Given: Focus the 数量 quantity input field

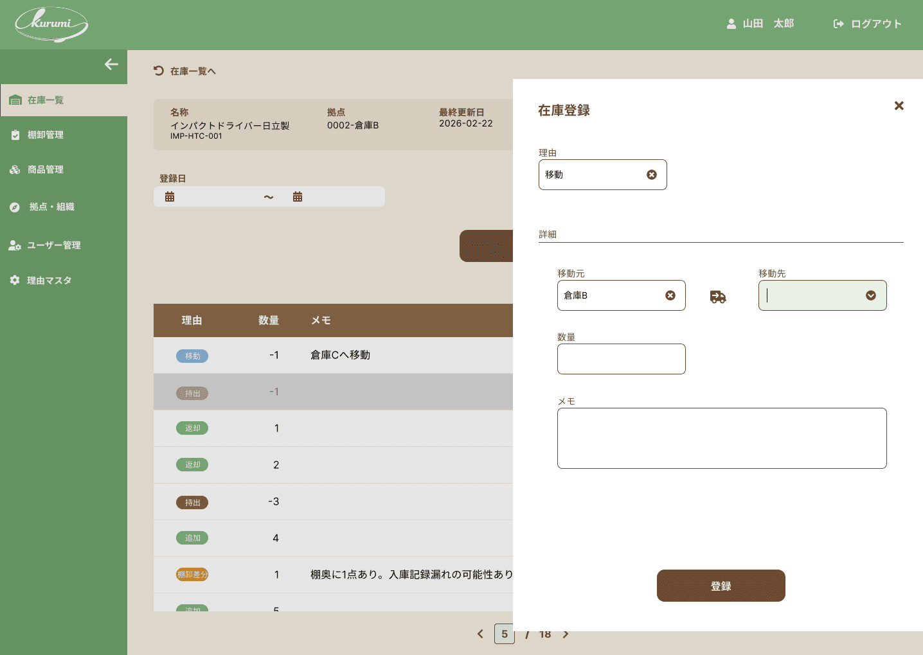Looking at the screenshot, I should click(622, 359).
